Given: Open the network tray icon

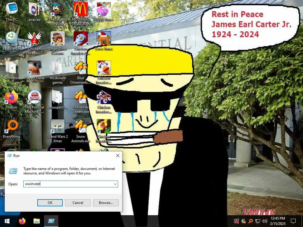Looking at the screenshot, I should point(257,221).
